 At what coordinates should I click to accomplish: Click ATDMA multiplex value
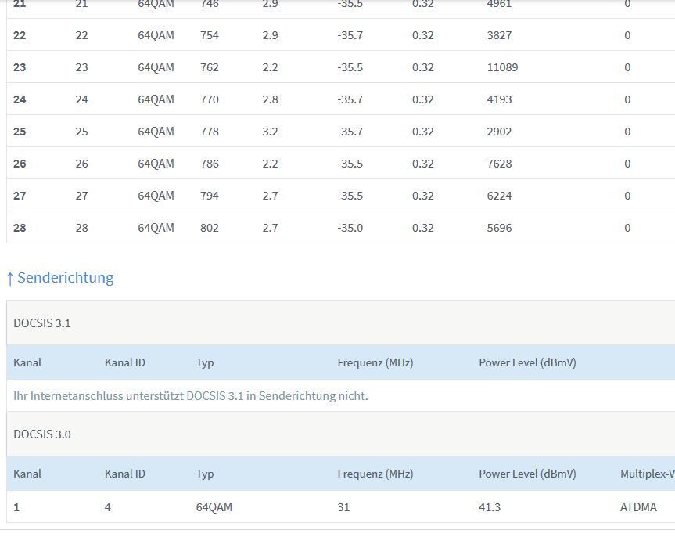[x=638, y=507]
